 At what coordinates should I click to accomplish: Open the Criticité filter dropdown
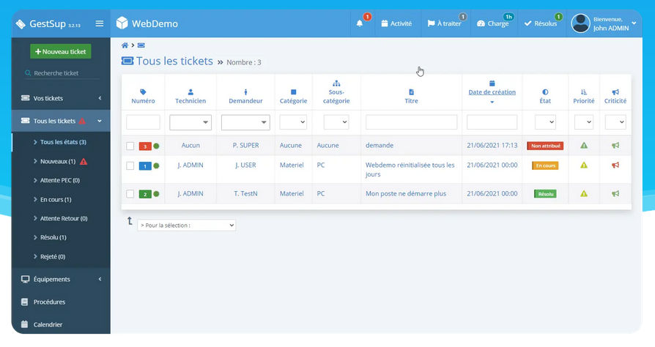point(615,122)
